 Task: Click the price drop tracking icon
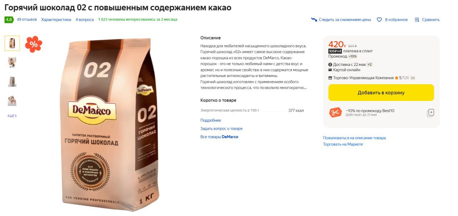click(x=314, y=20)
